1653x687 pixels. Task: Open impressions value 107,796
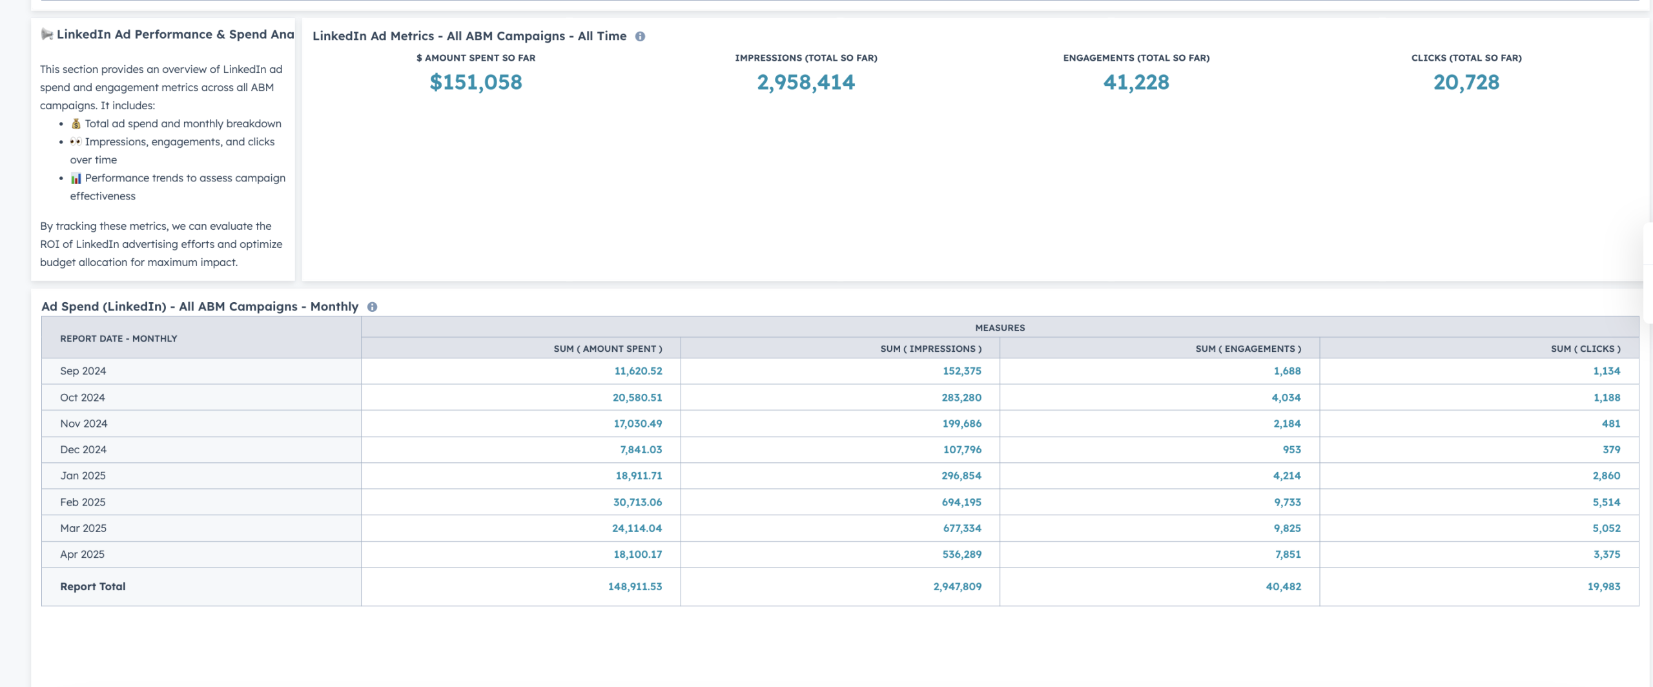(962, 449)
